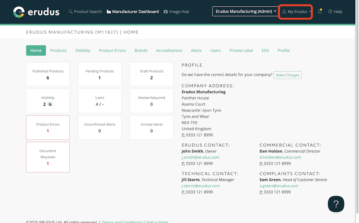The width and height of the screenshot is (359, 223).
Task: Go to the Profile tab
Action: (283, 51)
